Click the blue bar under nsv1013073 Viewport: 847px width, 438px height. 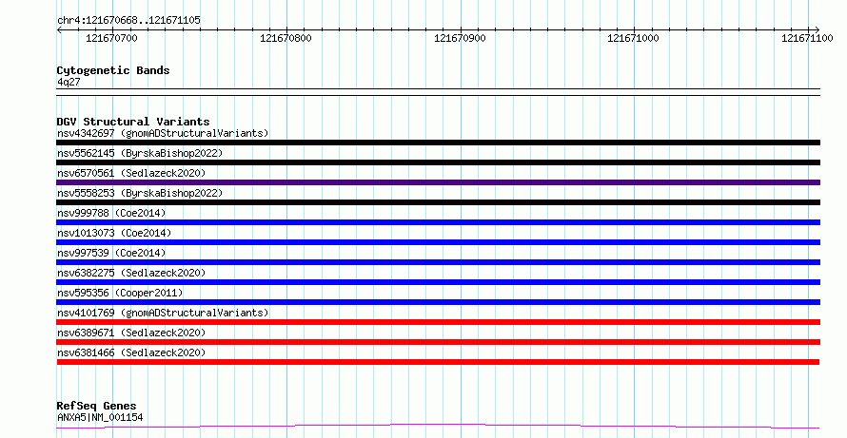(x=438, y=242)
